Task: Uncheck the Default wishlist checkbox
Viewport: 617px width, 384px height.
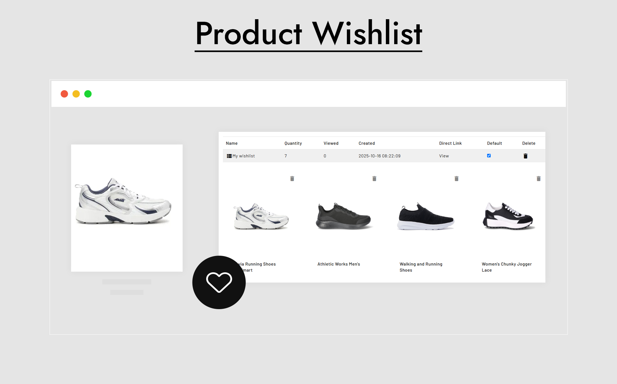Action: tap(489, 156)
